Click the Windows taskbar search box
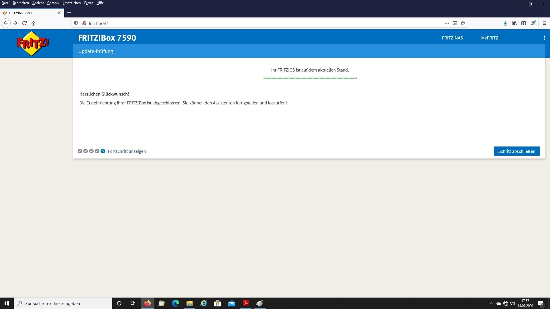Screen dimensions: 550x309 pyautogui.click(x=63, y=303)
